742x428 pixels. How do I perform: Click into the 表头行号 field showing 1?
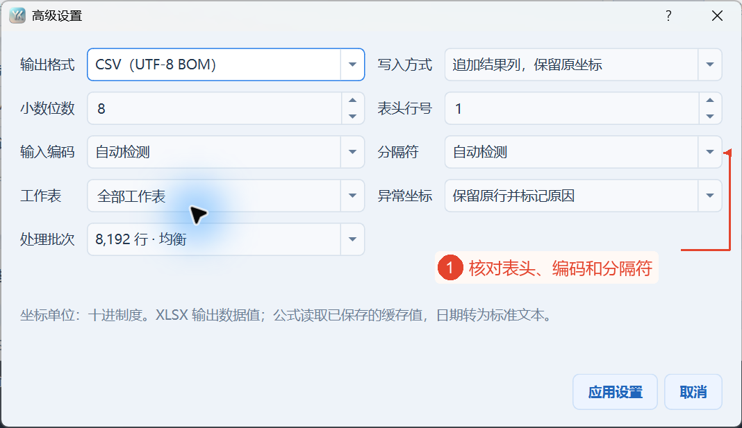(572, 108)
